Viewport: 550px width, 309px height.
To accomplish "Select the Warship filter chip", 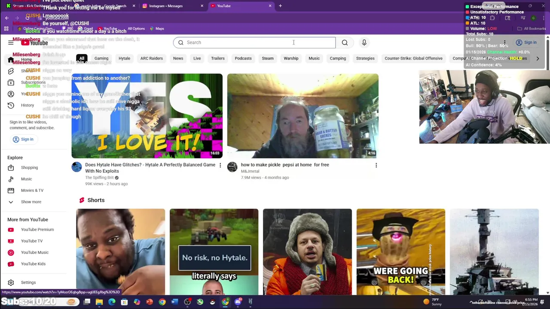I will pos(291,58).
